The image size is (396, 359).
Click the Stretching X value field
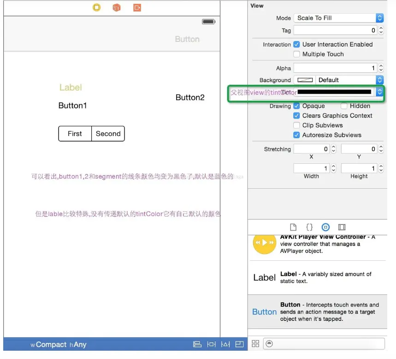312,149
